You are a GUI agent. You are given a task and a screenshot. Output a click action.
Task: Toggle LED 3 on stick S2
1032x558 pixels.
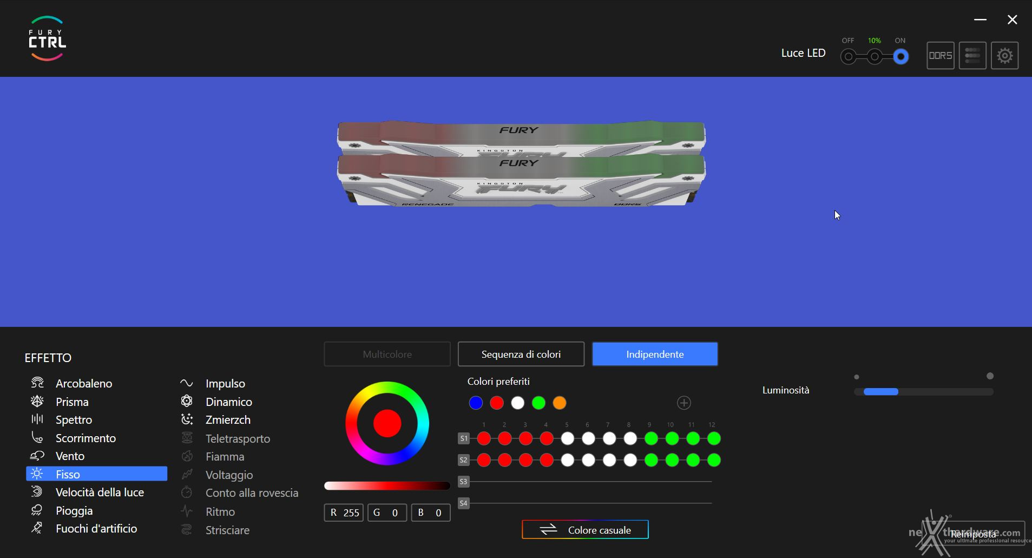tap(525, 460)
